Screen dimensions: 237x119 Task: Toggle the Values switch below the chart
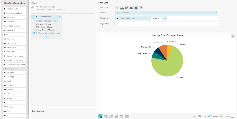pyautogui.click(x=221, y=116)
